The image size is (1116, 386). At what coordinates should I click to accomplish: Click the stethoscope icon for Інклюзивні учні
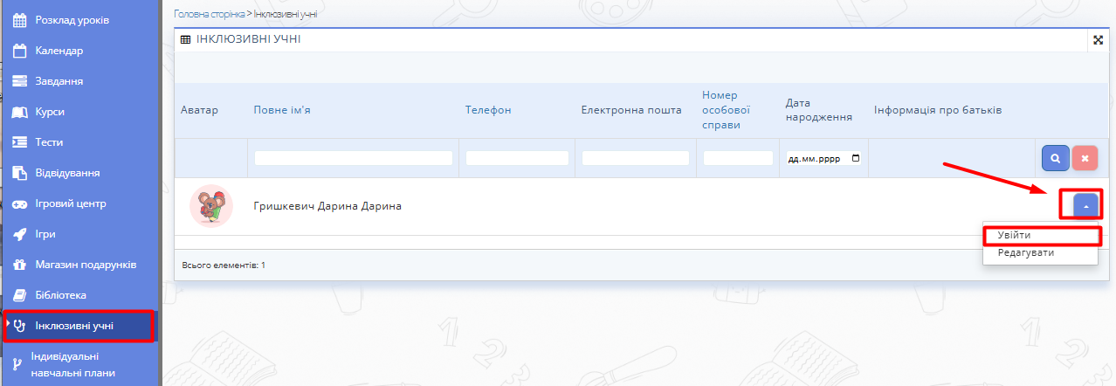click(20, 327)
